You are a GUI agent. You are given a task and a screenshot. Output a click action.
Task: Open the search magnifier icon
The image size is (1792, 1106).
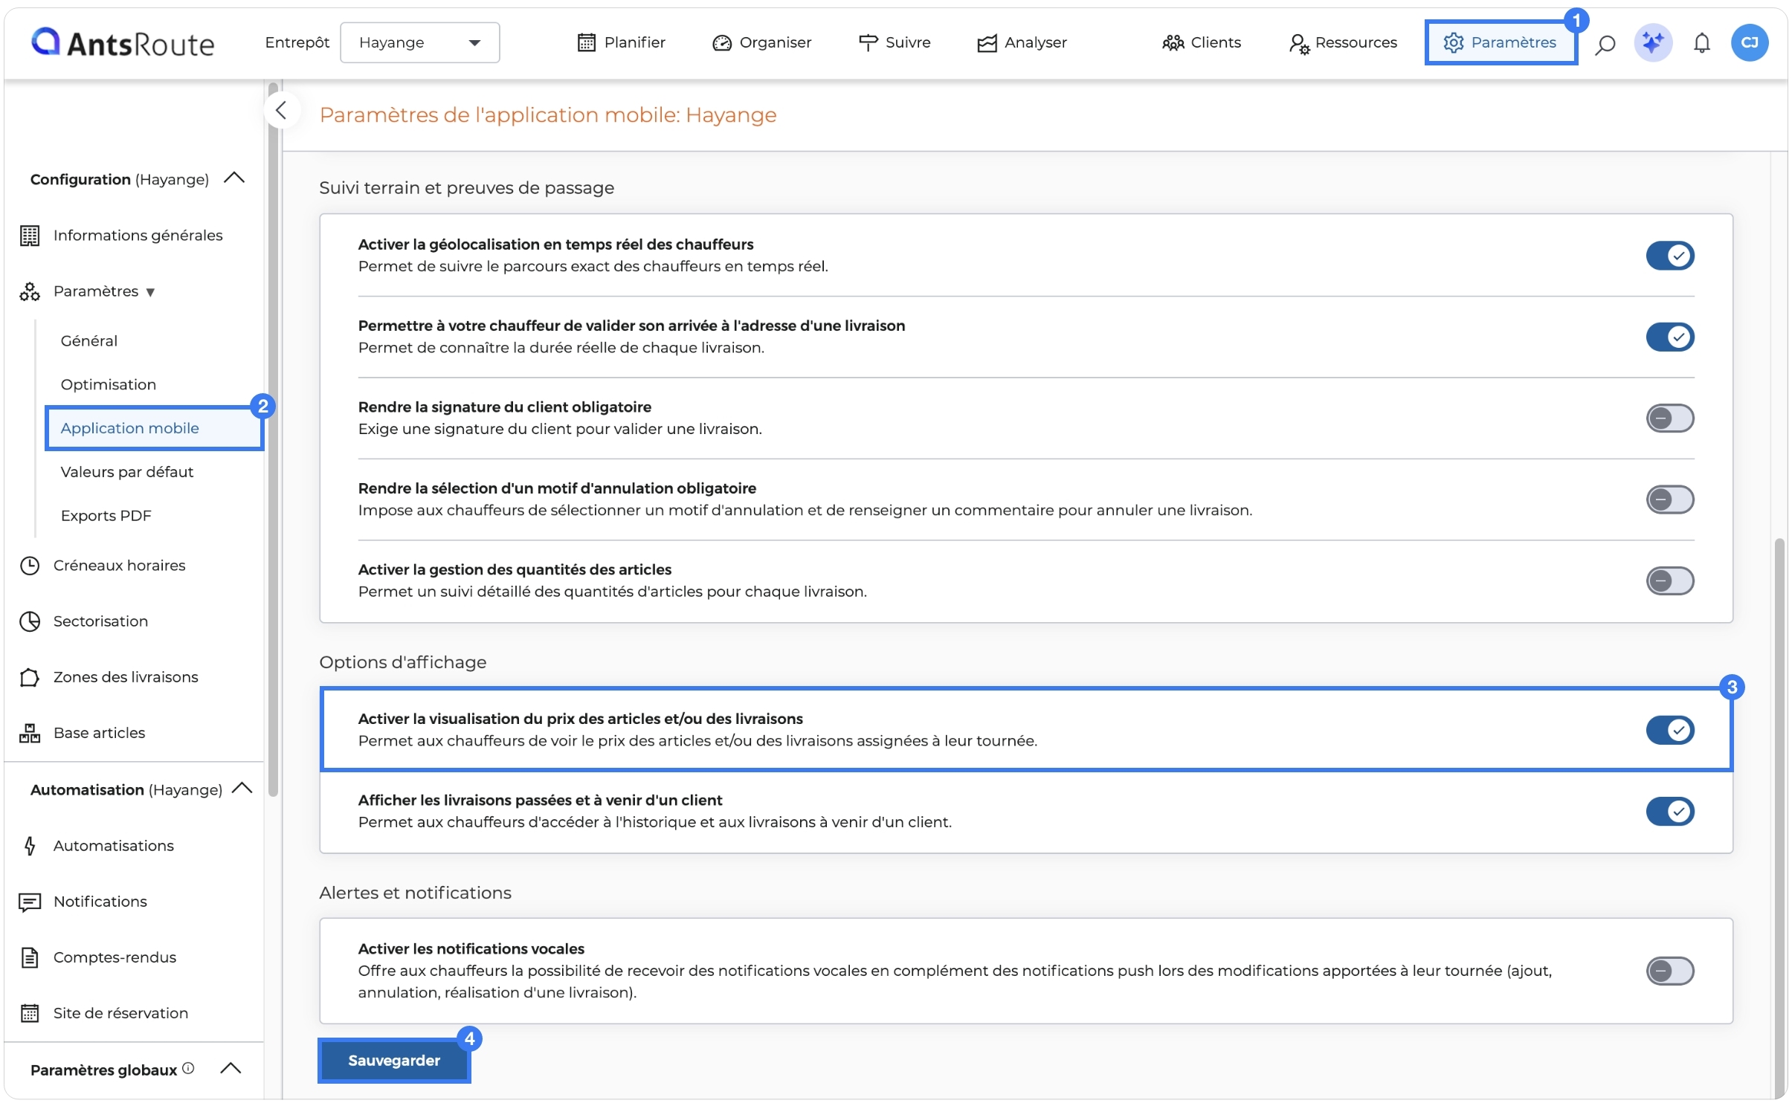click(x=1605, y=44)
